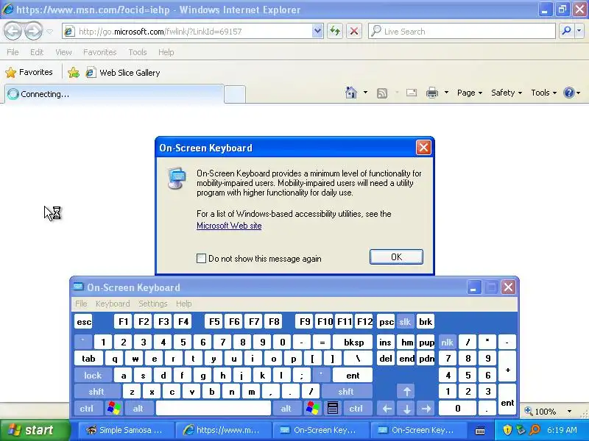Switch to Simple Samosa taskbar item

[x=126, y=430]
